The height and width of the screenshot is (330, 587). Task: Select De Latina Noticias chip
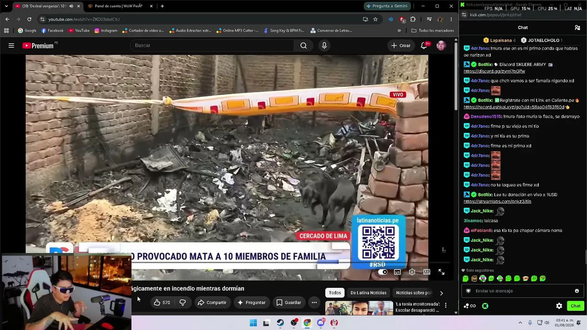368,293
